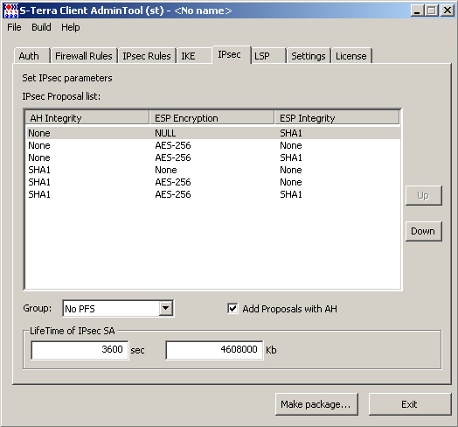
Task: Open the Group PFS dropdown
Action: click(x=166, y=308)
